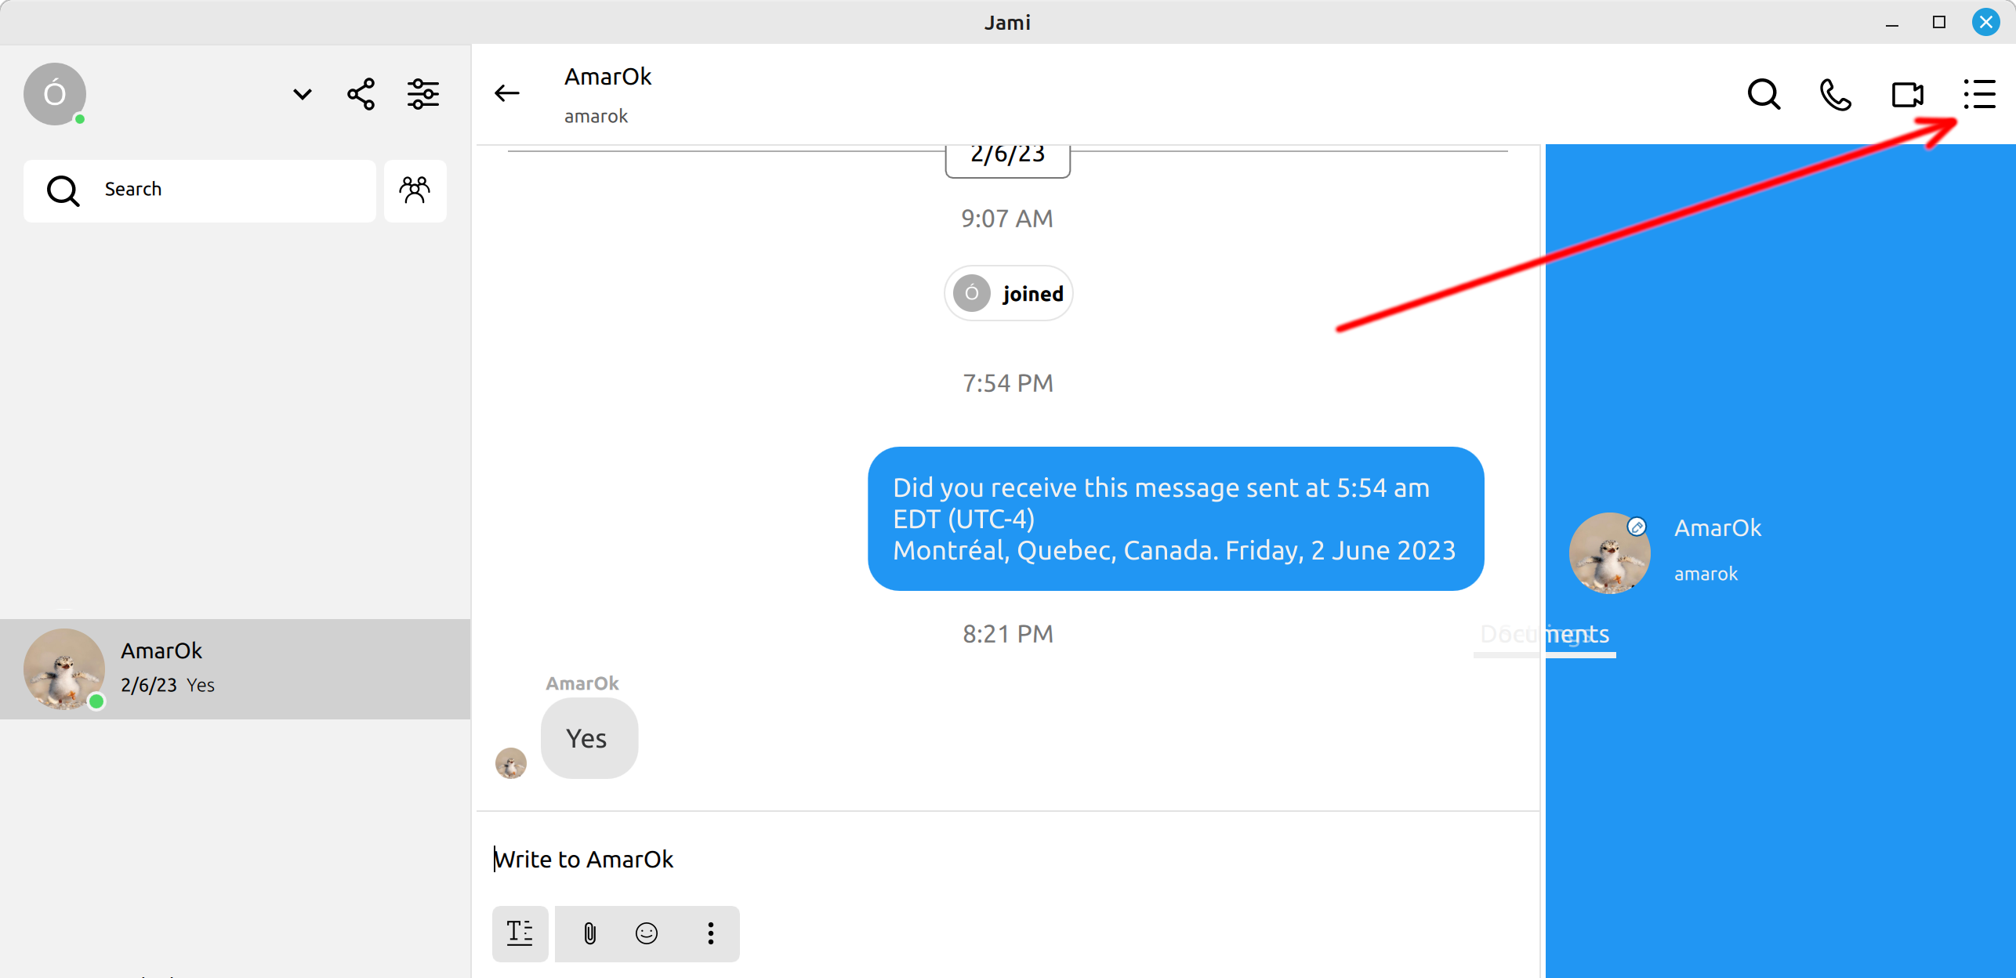Edit the avatar in details panel
The image size is (2016, 978).
point(1637,527)
